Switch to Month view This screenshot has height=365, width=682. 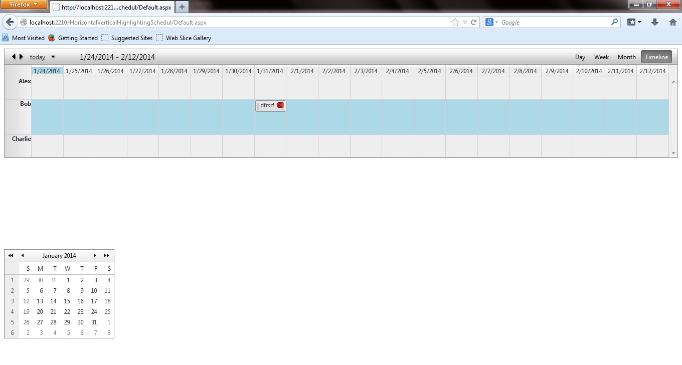click(626, 57)
